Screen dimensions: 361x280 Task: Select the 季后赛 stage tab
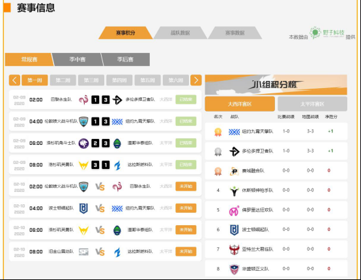pyautogui.click(x=126, y=59)
